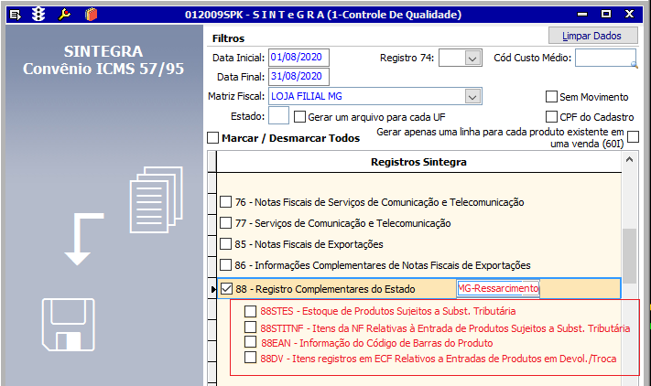
Task: Click the Estado input field
Action: (x=278, y=115)
